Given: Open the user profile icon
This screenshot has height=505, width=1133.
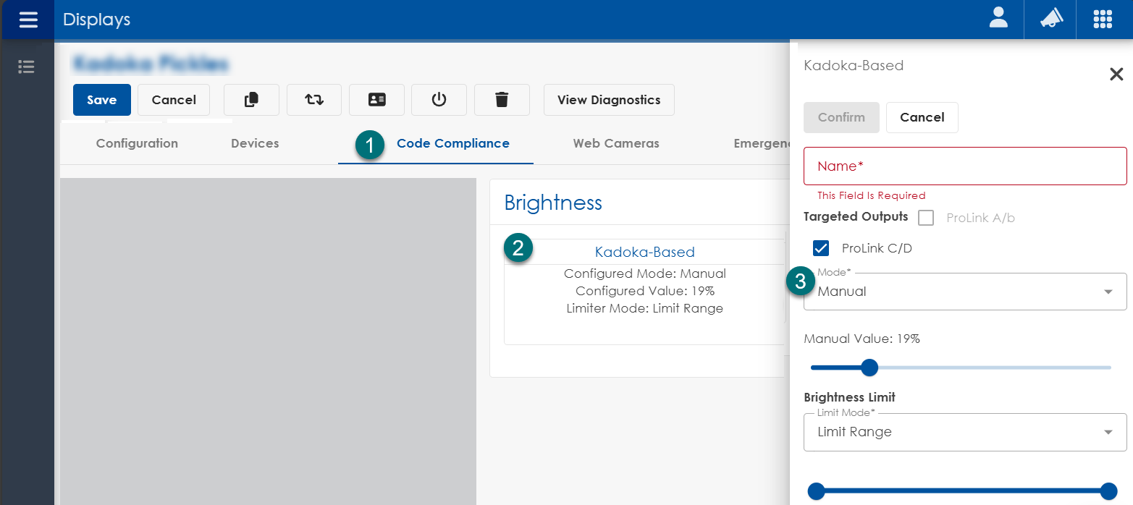Looking at the screenshot, I should click(998, 19).
